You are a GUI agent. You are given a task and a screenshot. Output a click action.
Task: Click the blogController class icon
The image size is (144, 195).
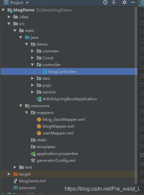pos(45,72)
